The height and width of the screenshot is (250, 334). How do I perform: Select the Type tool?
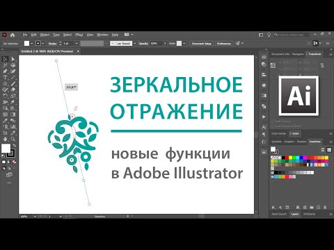tap(6, 78)
